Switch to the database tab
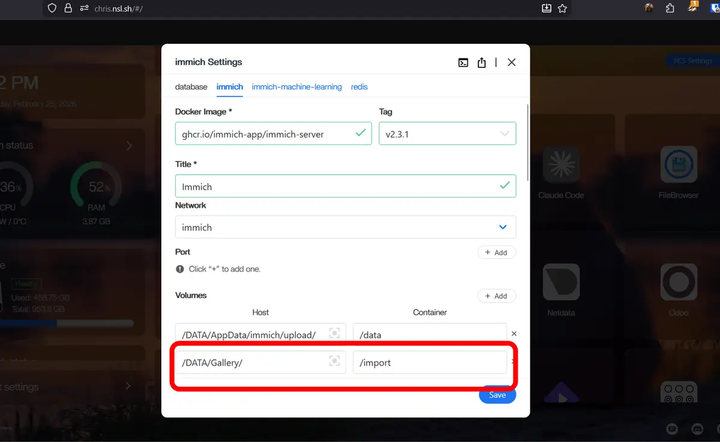This screenshot has height=442, width=720. (x=191, y=87)
